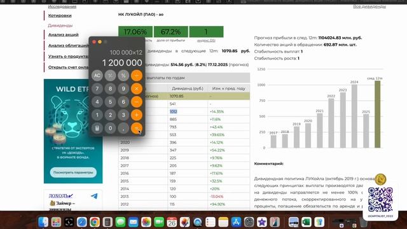Click the minus key in Calculator
This screenshot has height=229, width=407.
[137, 102]
